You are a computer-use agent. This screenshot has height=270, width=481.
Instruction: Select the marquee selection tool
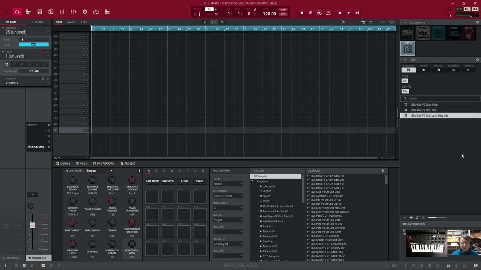tap(213, 22)
